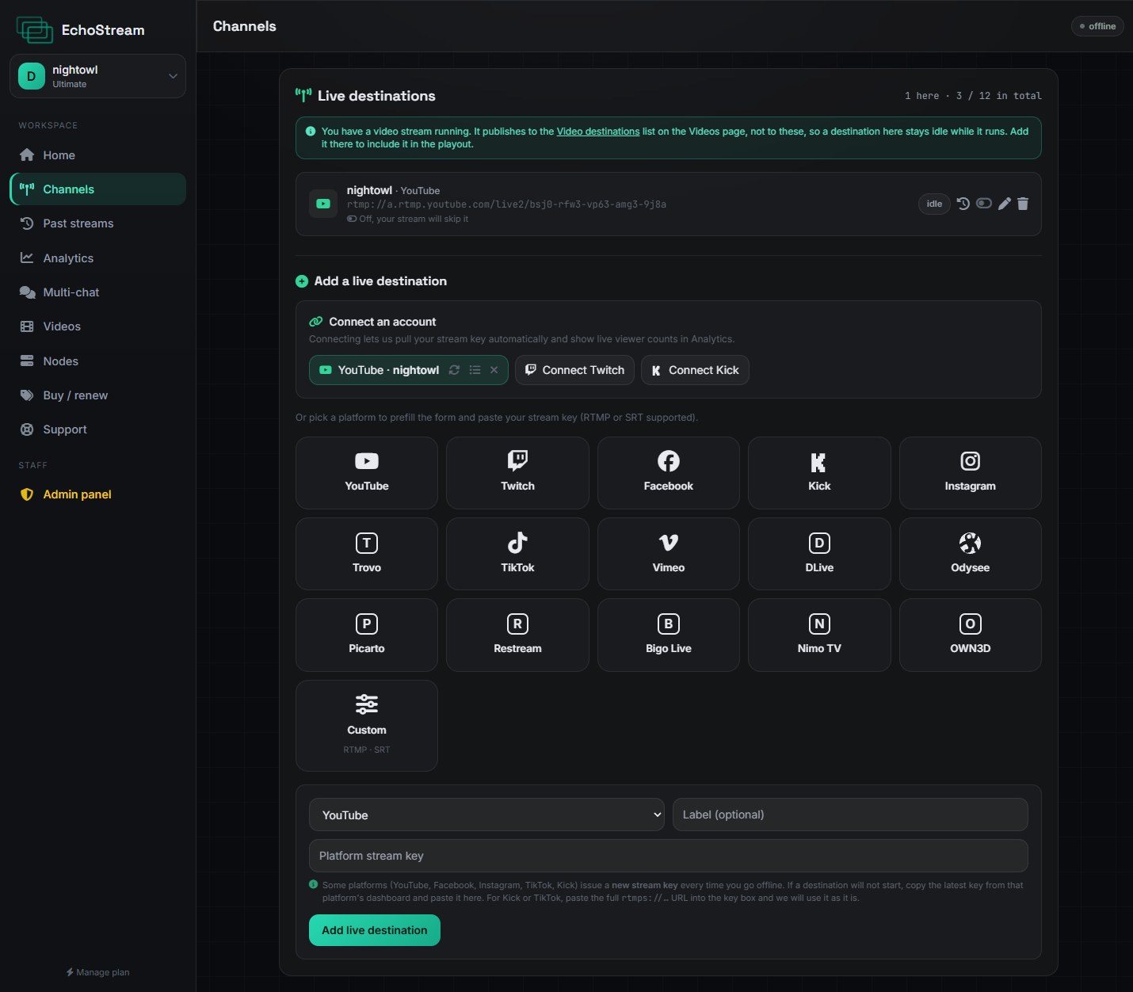Click the rtmp URL of nightowl destination
This screenshot has height=992, width=1133.
coord(506,204)
